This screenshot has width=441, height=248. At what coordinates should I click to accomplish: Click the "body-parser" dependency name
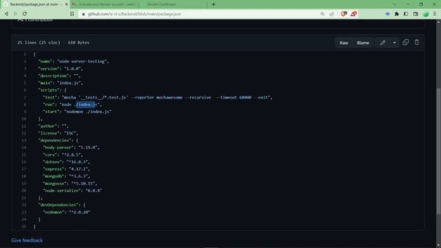59,147
